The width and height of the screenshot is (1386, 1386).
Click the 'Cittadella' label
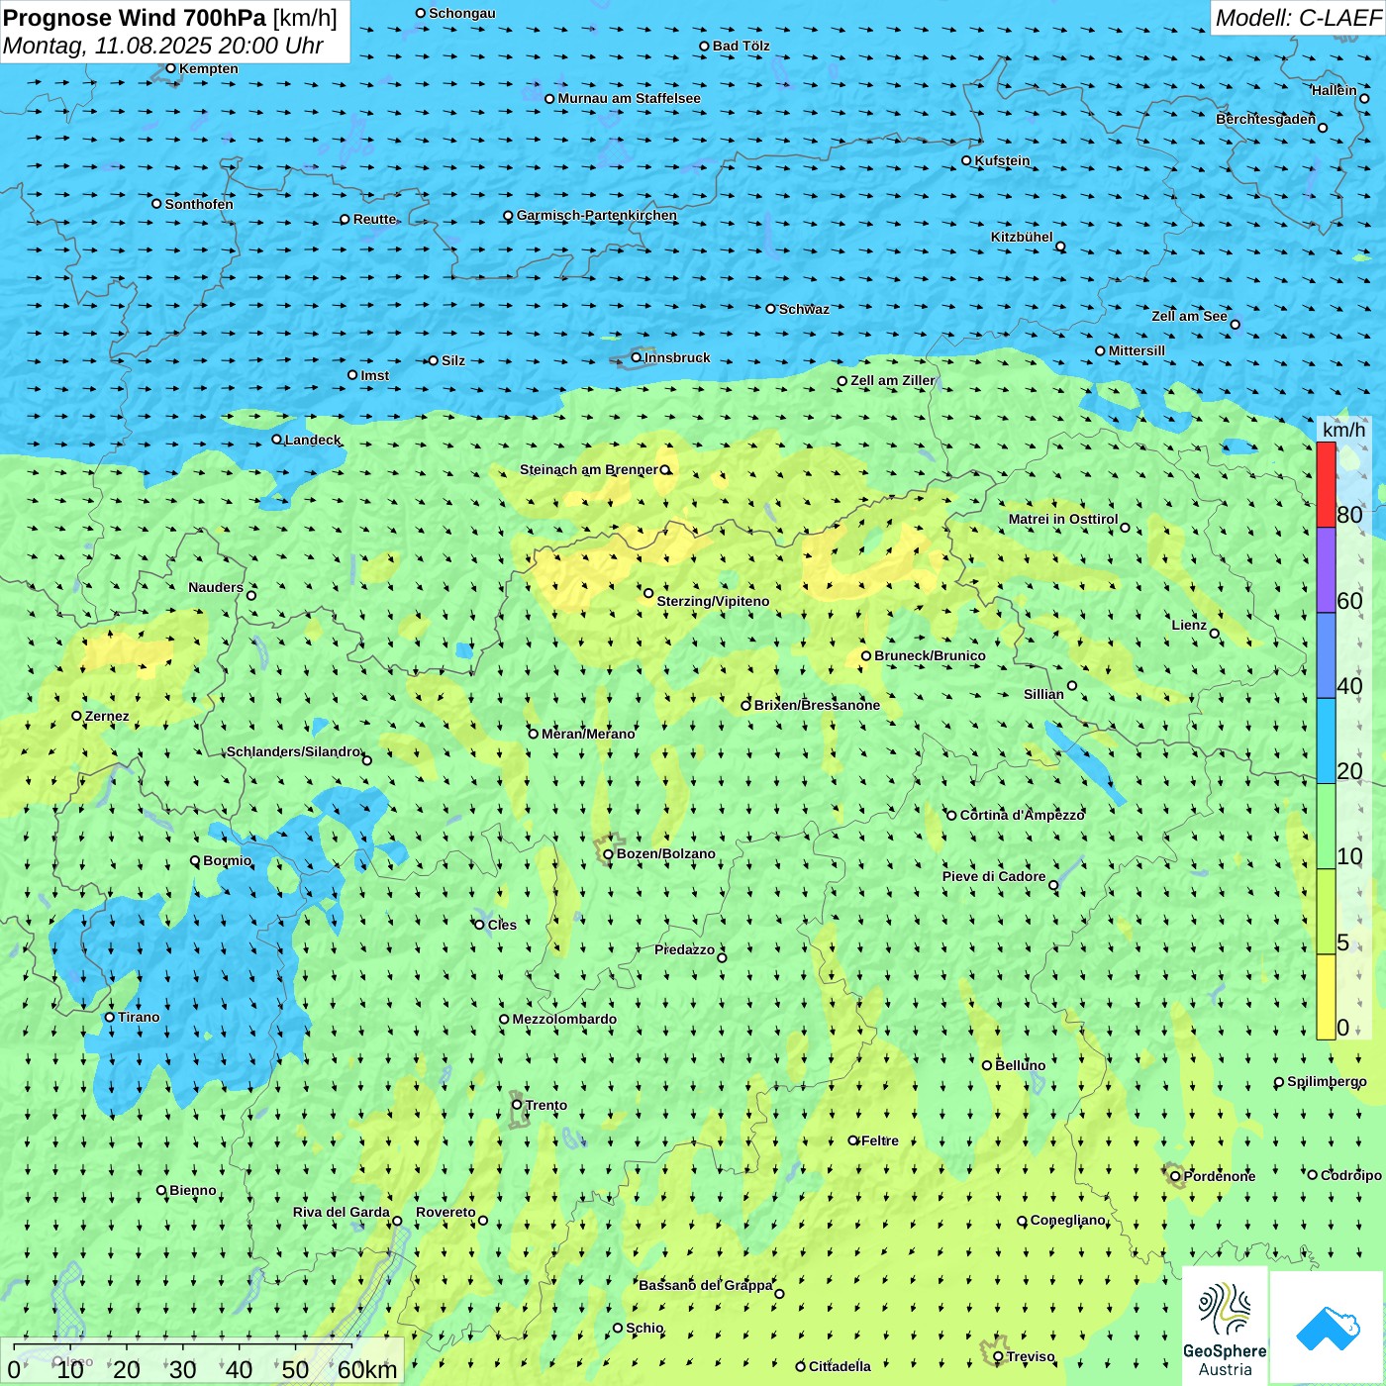tap(840, 1366)
